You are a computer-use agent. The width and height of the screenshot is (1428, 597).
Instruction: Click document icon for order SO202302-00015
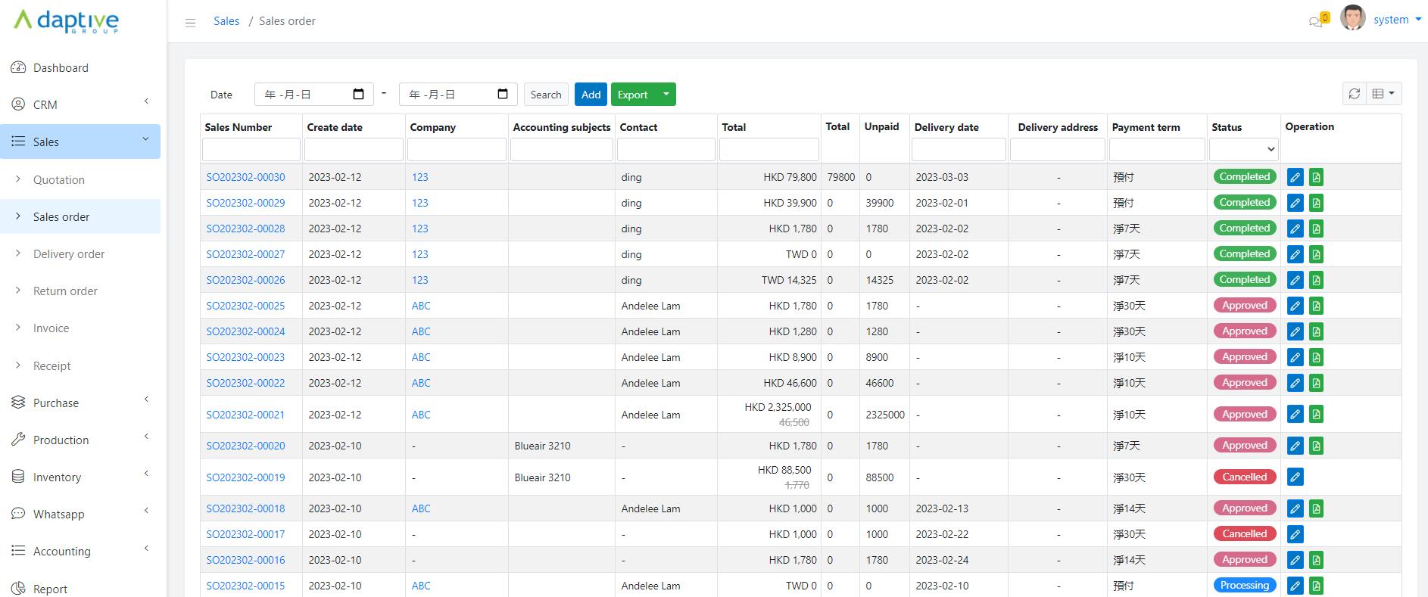coord(1316,586)
